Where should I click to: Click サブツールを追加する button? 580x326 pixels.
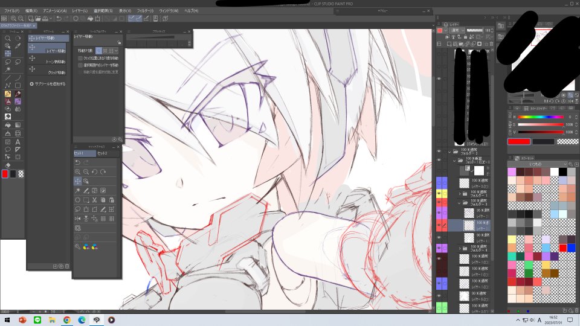[x=48, y=84]
